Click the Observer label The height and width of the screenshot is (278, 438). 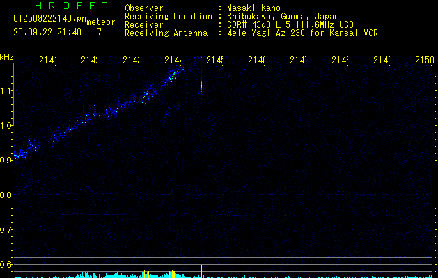coord(144,8)
